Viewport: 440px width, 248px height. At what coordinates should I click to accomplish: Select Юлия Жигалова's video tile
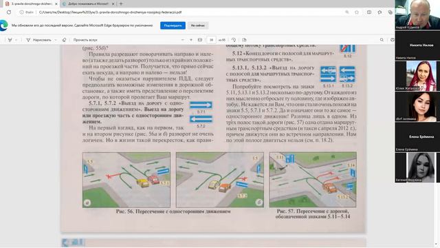coord(417,76)
